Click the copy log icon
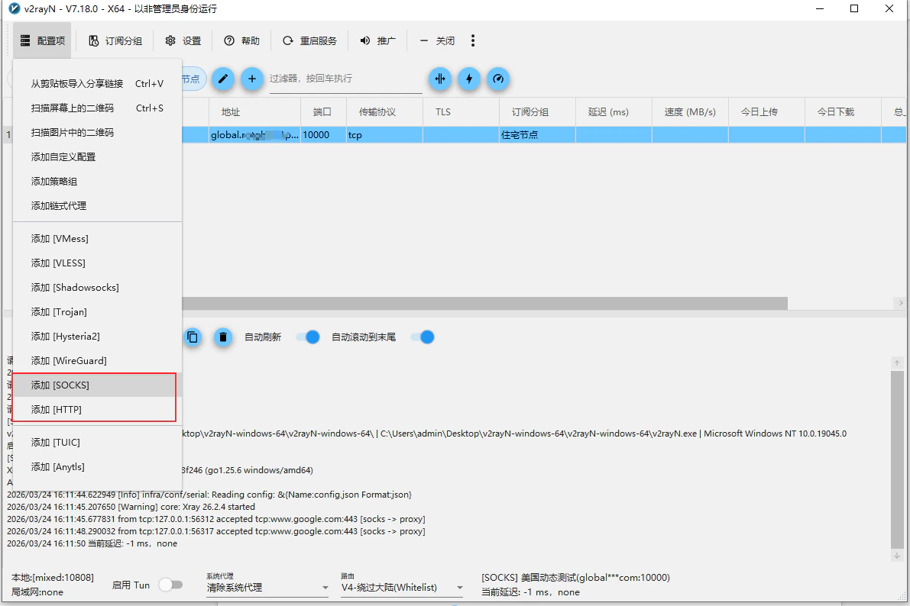Viewport: 910px width, 606px height. tap(193, 337)
